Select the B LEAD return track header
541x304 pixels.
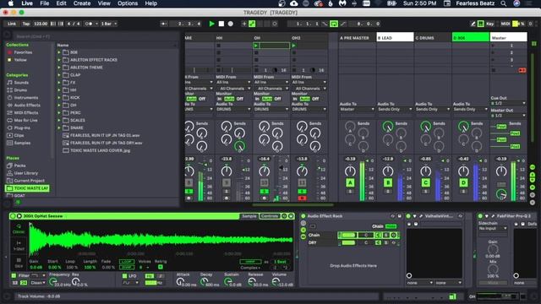[x=395, y=37]
